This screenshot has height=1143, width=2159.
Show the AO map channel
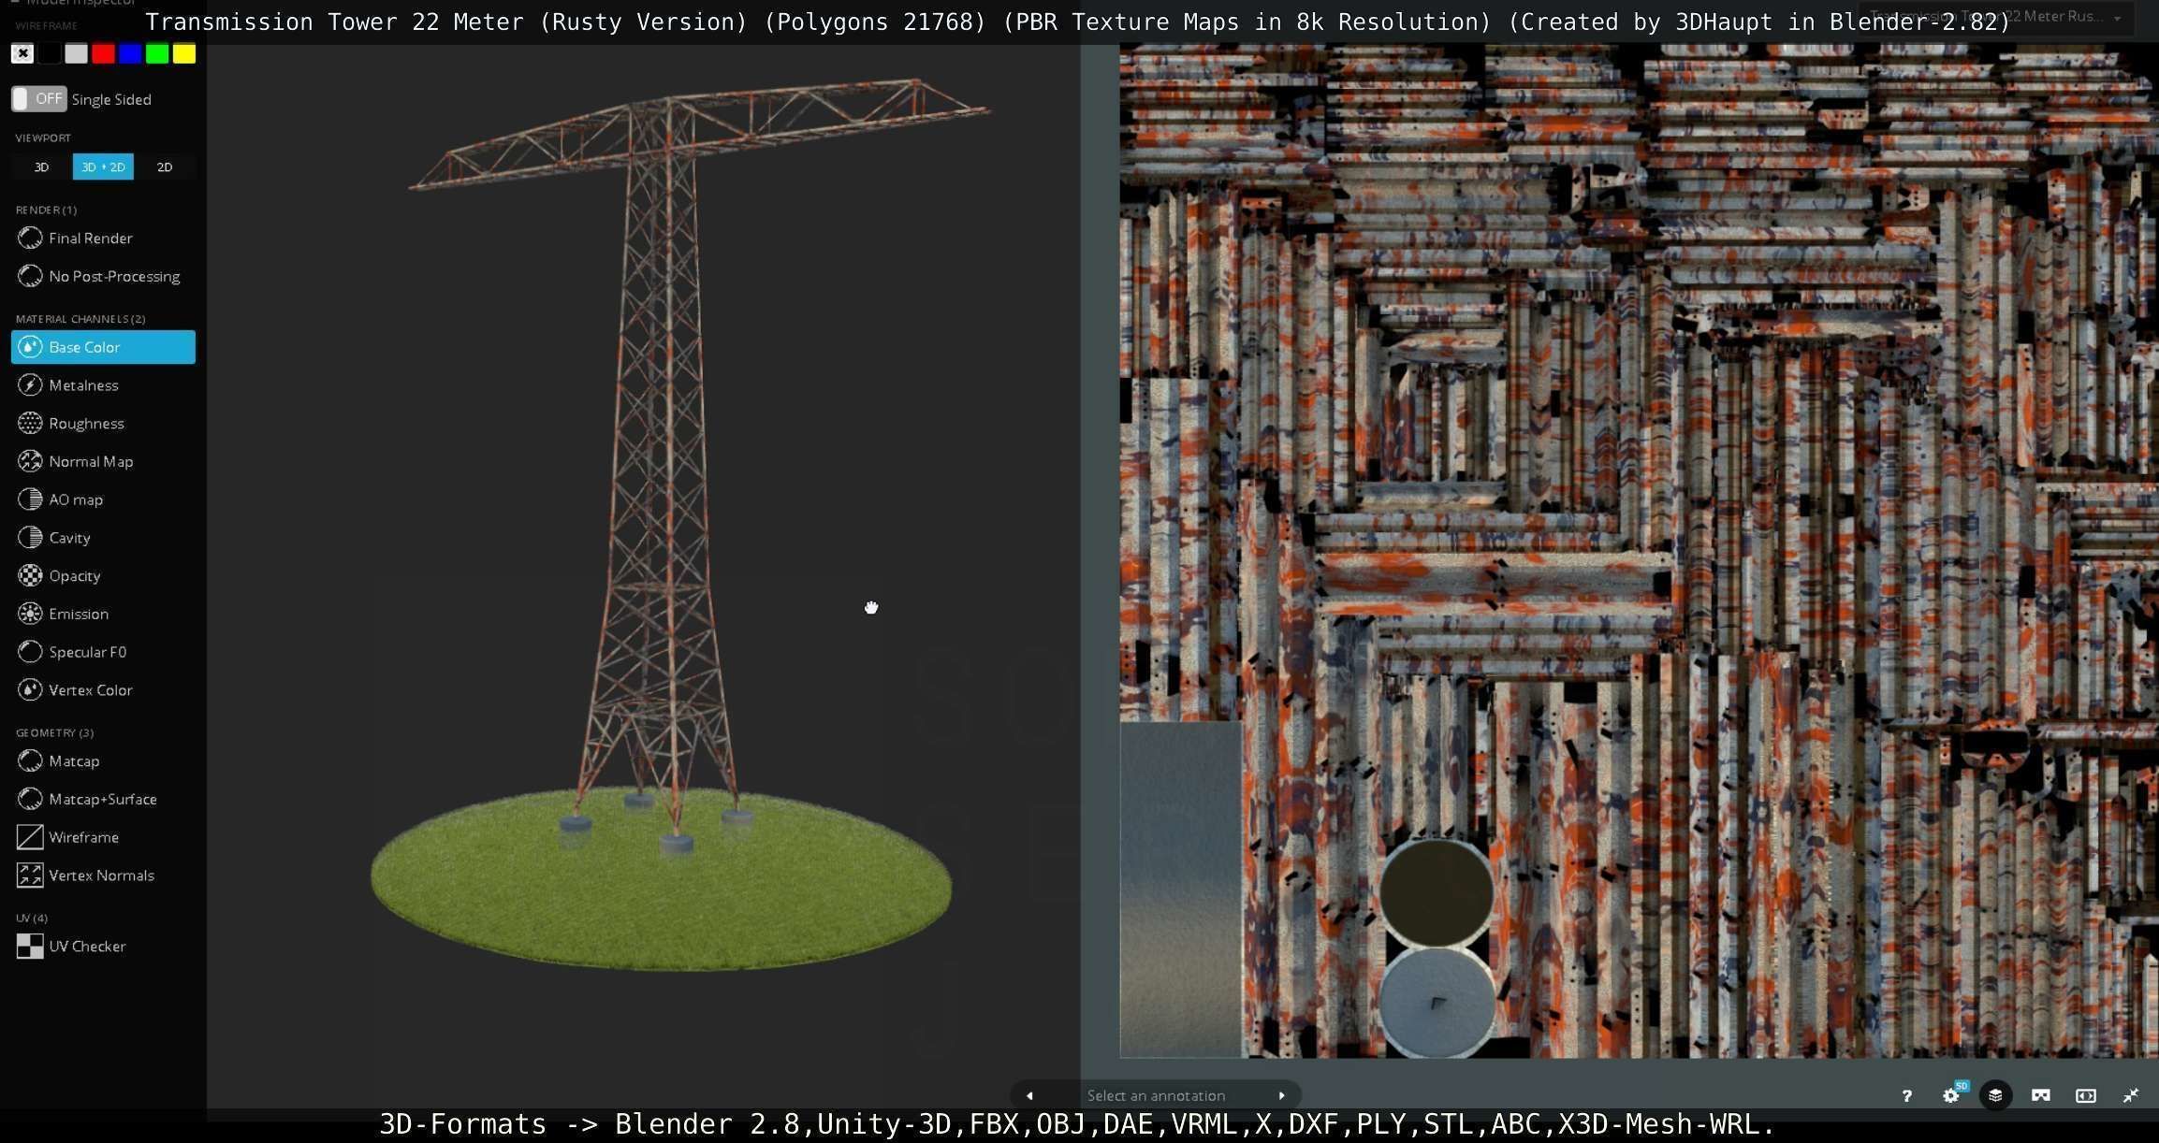pyautogui.click(x=103, y=499)
